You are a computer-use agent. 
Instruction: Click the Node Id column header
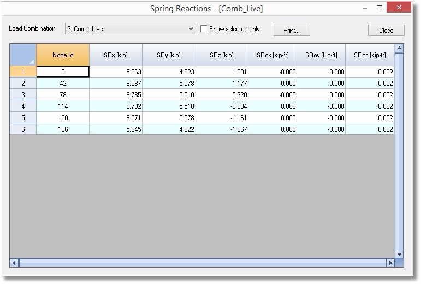point(63,55)
